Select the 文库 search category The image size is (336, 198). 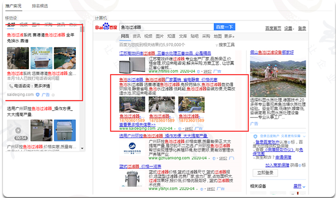tap(183, 36)
